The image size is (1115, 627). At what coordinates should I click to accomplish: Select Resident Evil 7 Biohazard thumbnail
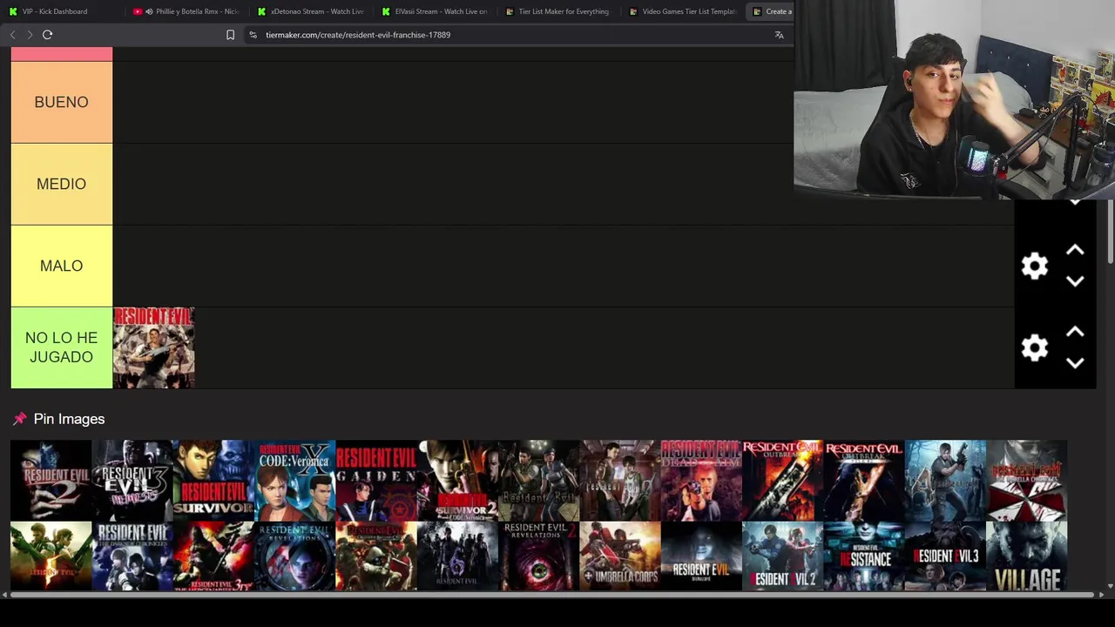701,556
